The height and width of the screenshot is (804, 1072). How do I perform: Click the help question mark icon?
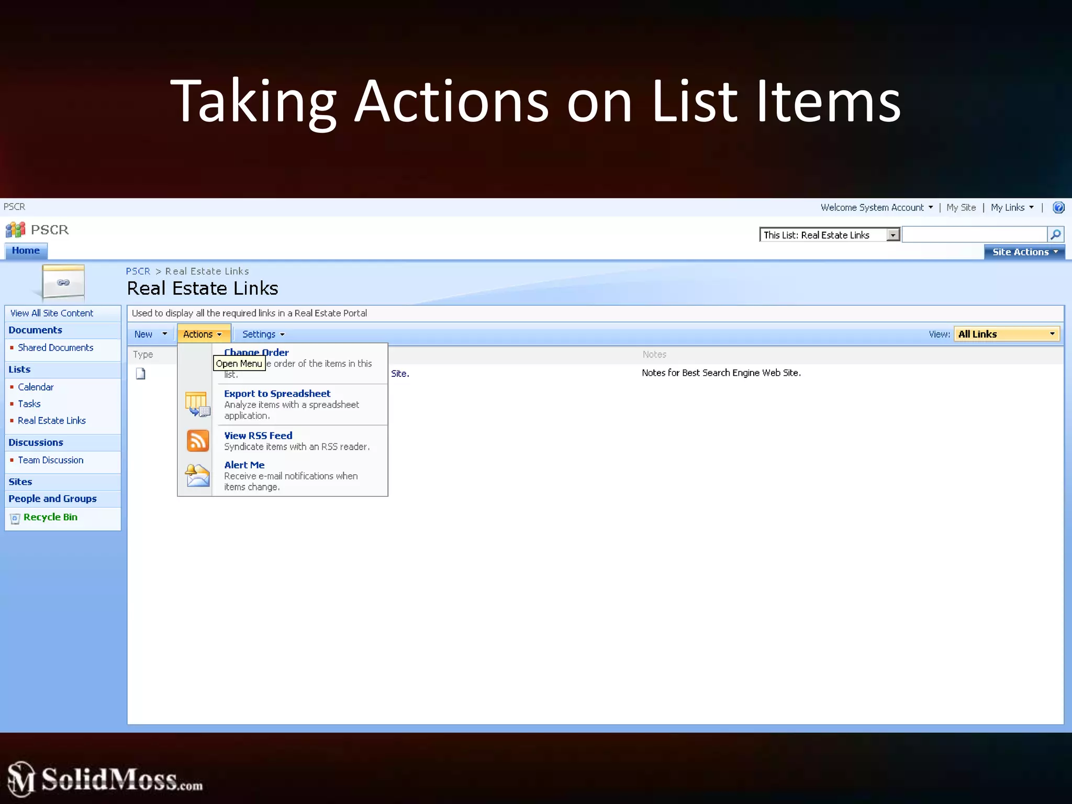click(1058, 207)
